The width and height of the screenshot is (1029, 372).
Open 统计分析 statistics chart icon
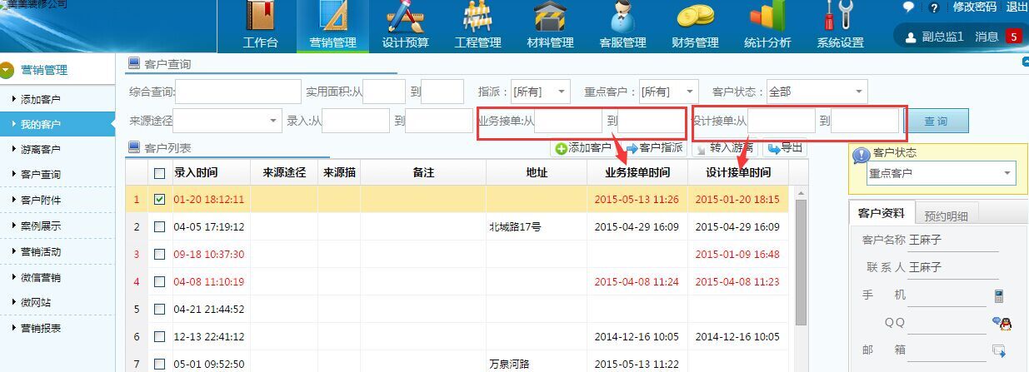point(767,18)
